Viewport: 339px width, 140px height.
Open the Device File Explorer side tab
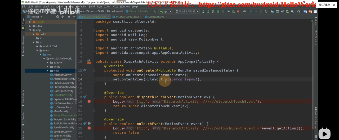(x=316, y=118)
